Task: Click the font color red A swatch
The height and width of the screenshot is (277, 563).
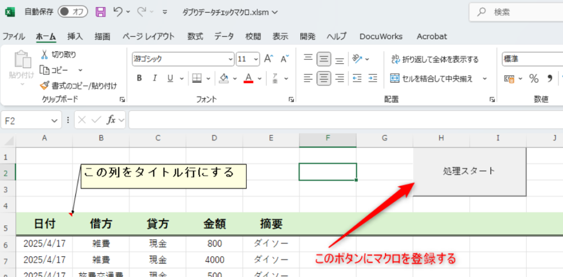Action: (248, 78)
